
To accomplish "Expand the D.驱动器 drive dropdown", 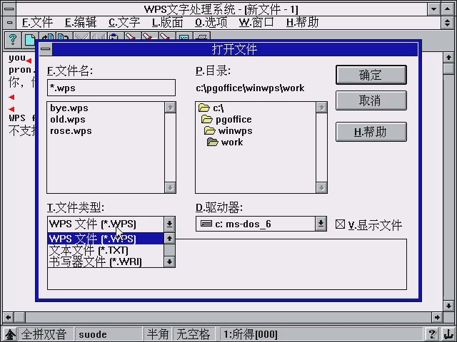I will click(x=321, y=224).
